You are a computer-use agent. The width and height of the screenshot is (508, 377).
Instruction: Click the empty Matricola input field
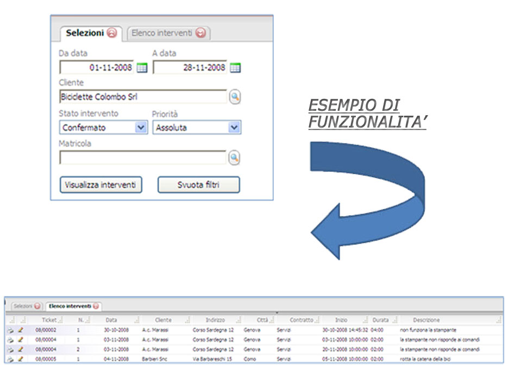coord(143,158)
